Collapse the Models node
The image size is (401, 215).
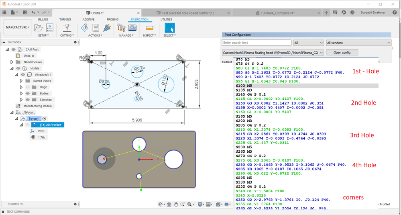12,68
